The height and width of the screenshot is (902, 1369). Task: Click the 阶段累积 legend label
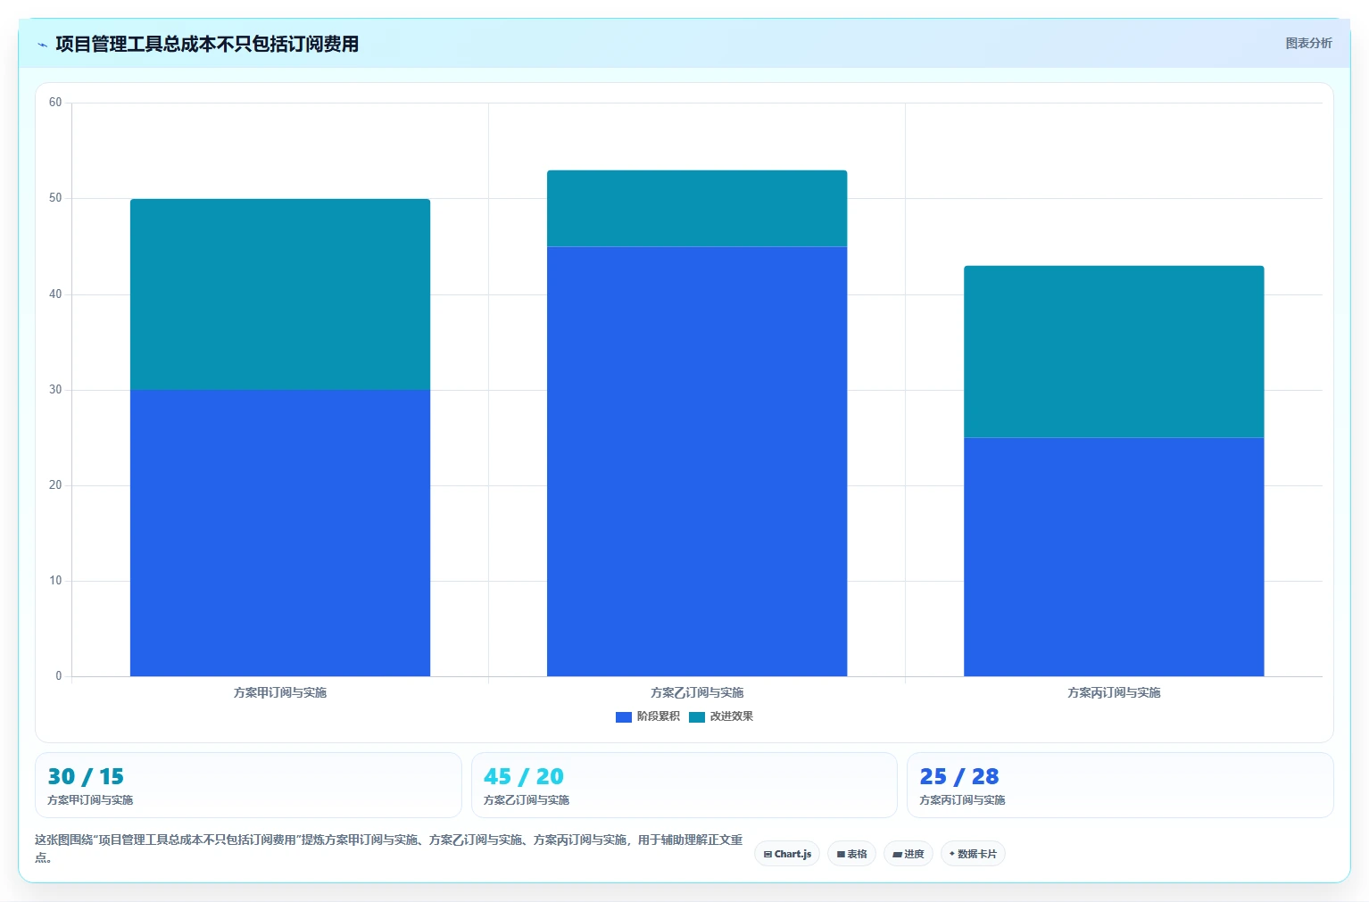[659, 716]
